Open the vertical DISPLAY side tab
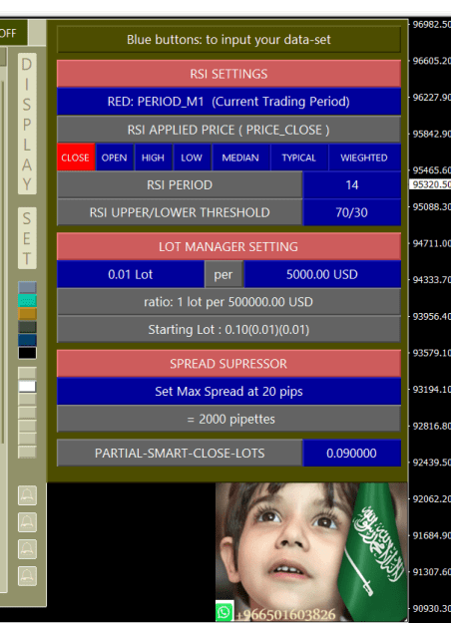451x623 pixels. (x=27, y=124)
